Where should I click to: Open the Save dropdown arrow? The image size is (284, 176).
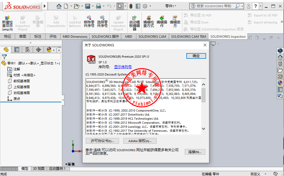93,6
